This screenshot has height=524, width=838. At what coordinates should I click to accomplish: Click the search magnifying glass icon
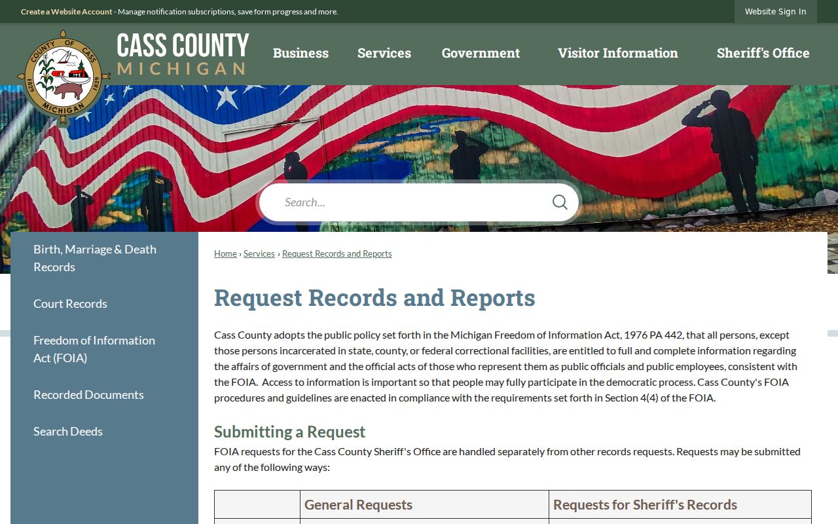[560, 202]
